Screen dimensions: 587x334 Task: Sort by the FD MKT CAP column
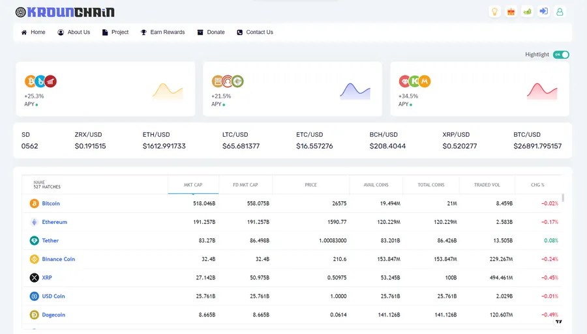click(x=246, y=184)
